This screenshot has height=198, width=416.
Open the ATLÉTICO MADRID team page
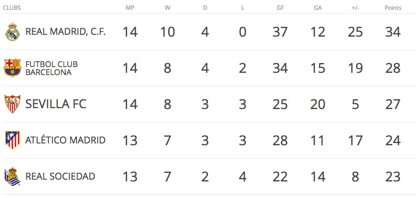coord(65,140)
